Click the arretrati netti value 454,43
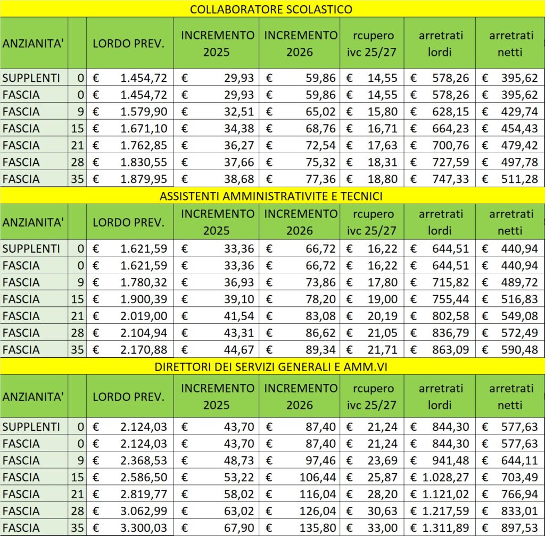The image size is (545, 536). coord(510,129)
